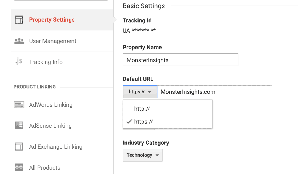Click the Technology dropdown arrow
The height and width of the screenshot is (174, 298).
pyautogui.click(x=158, y=155)
